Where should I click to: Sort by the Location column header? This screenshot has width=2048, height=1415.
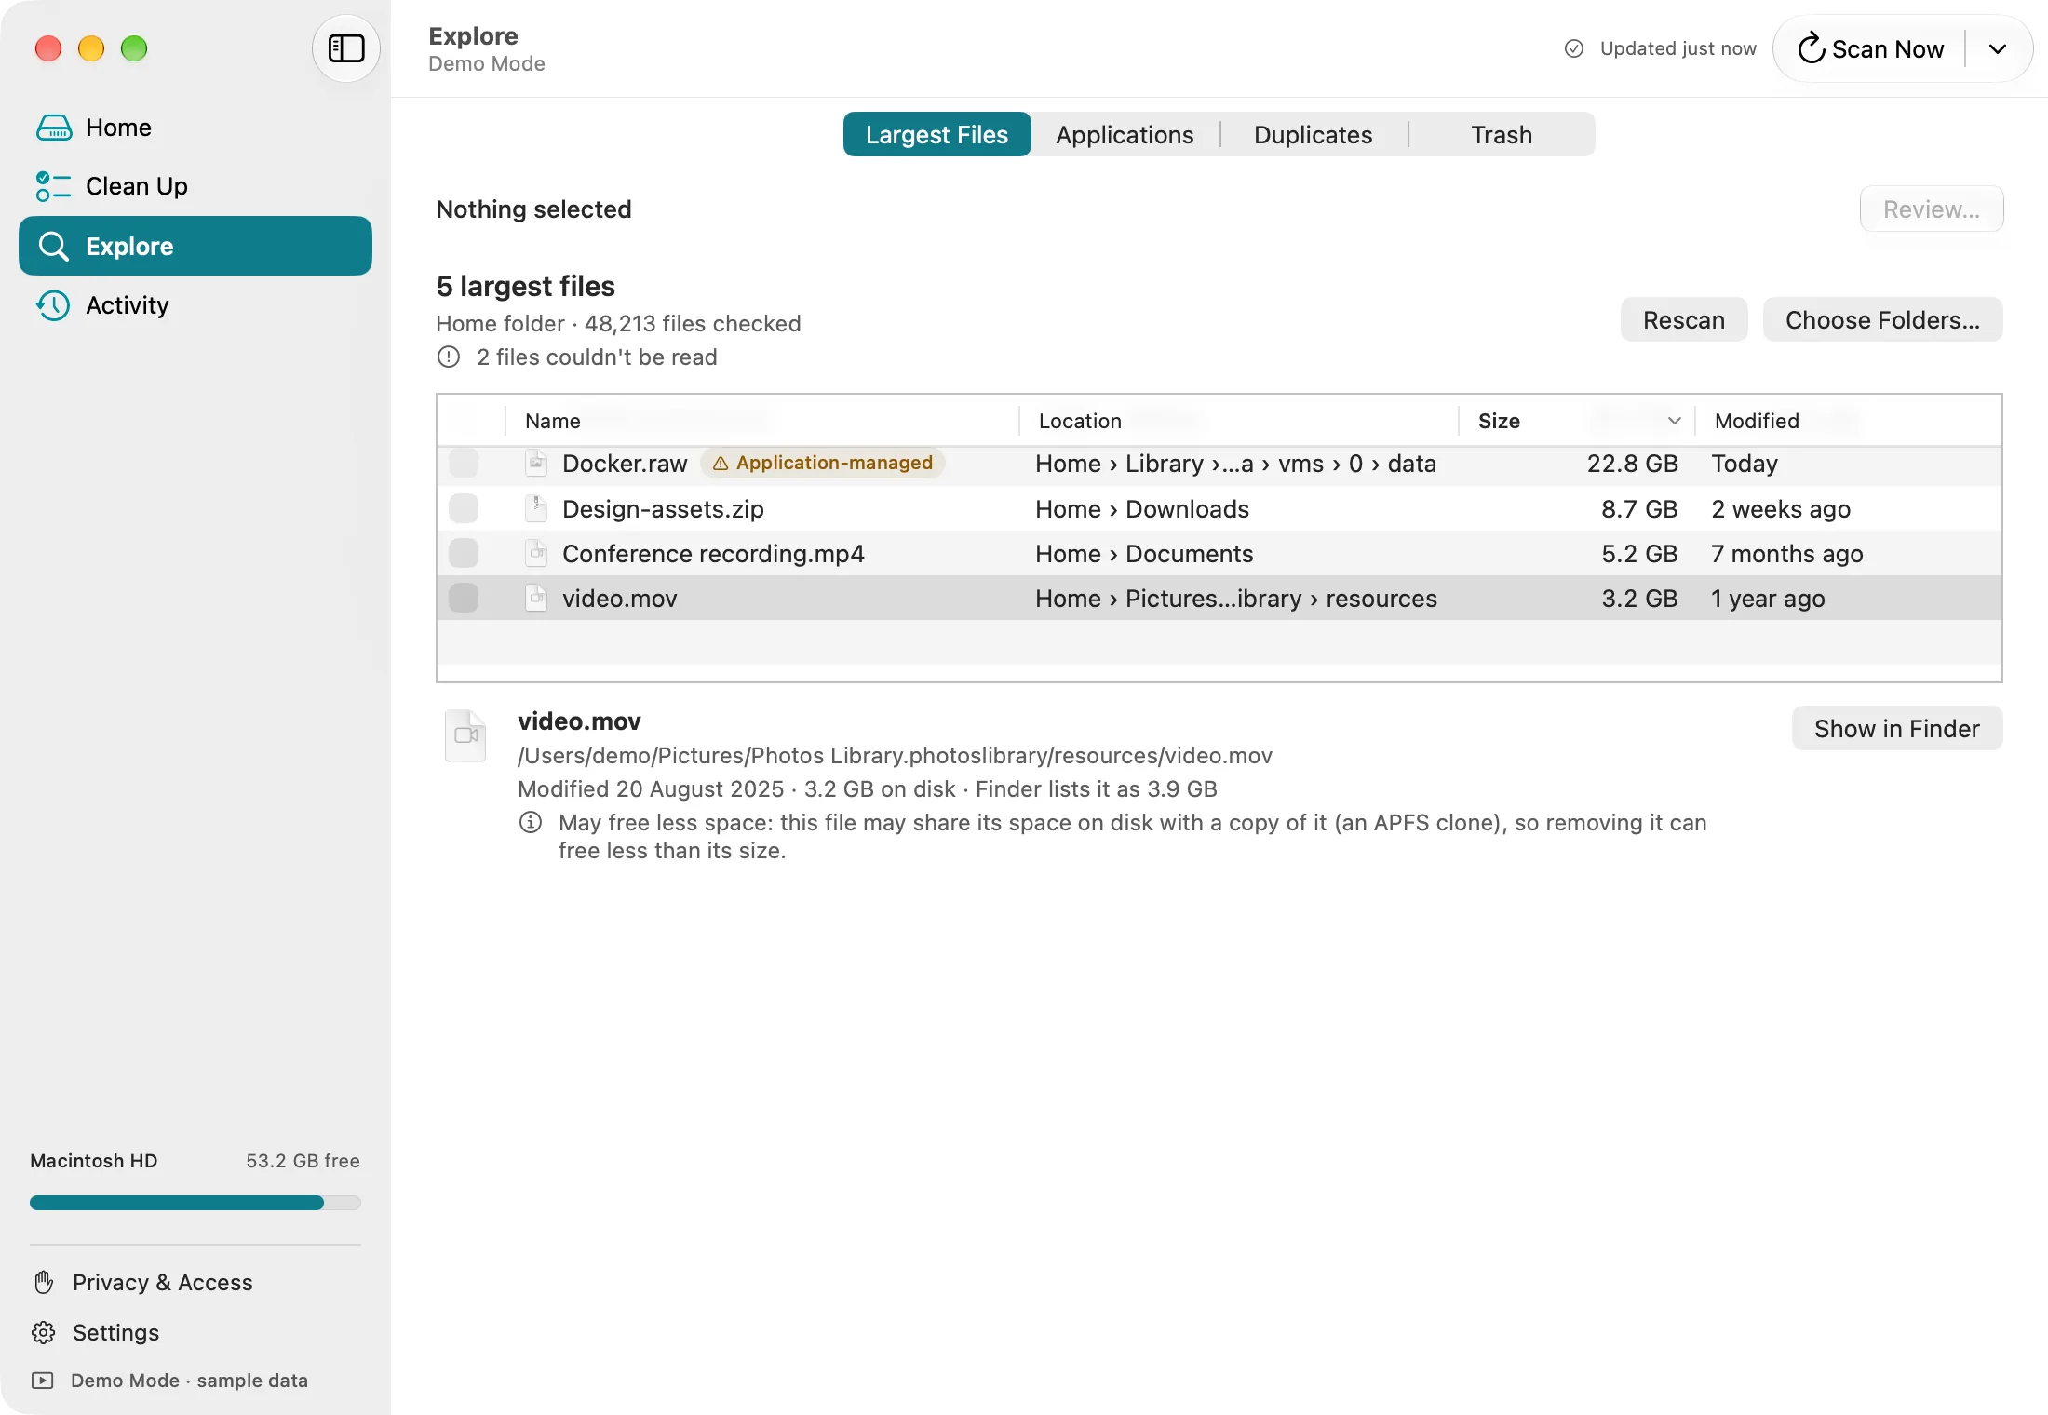1239,421
